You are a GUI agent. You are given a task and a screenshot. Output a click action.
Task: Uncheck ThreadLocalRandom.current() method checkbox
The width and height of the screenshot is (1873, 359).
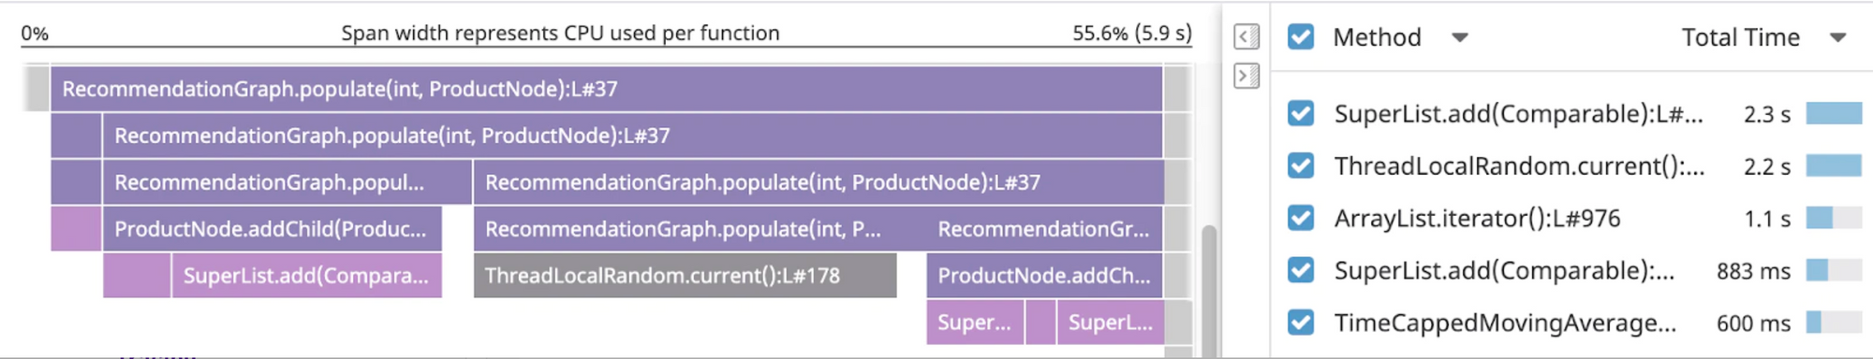coord(1300,165)
